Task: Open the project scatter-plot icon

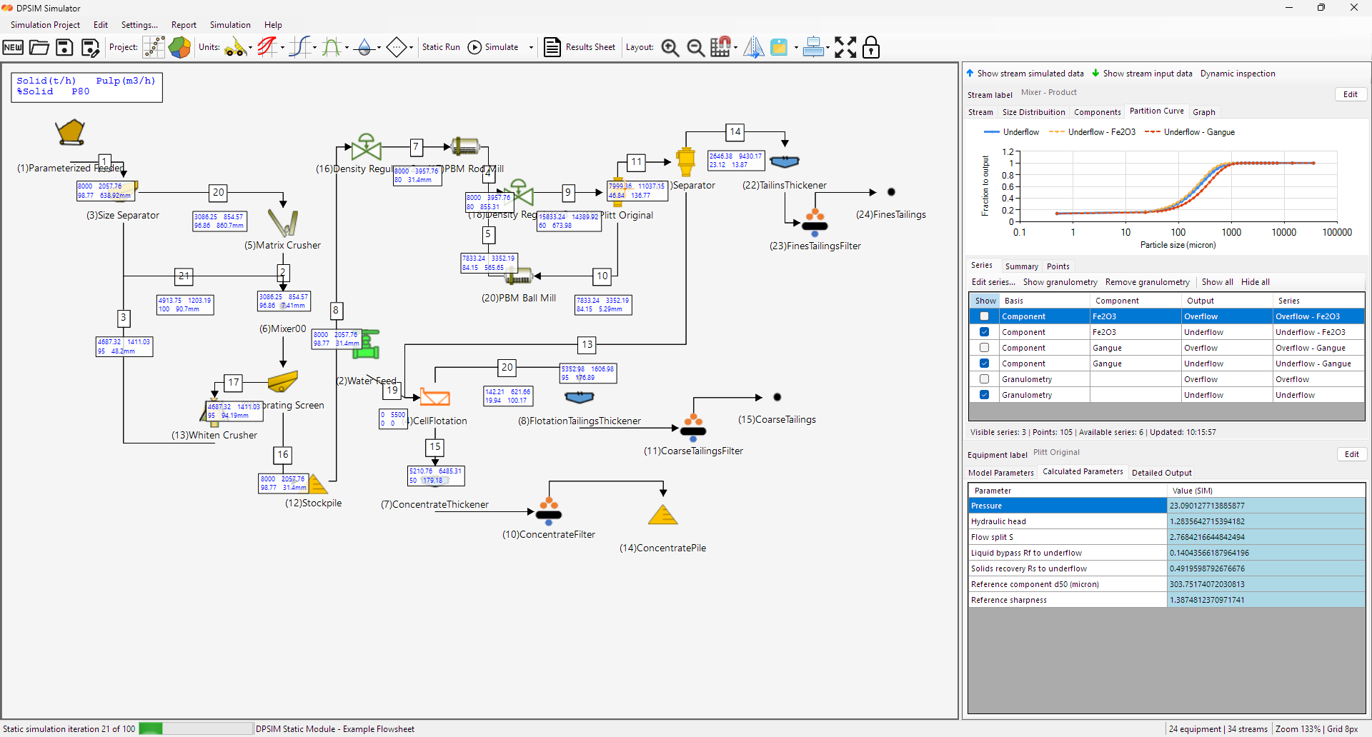Action: (154, 47)
